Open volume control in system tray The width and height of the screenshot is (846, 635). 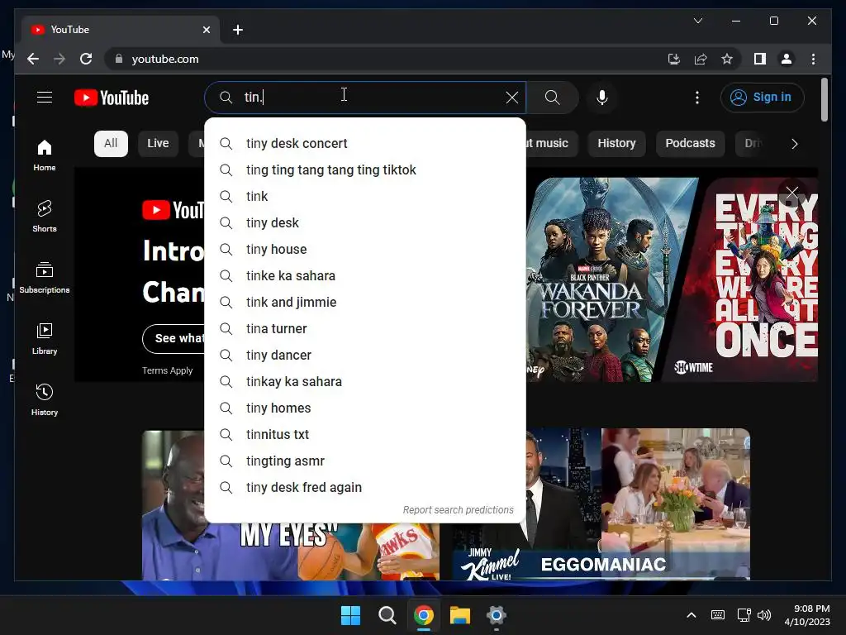click(x=764, y=615)
